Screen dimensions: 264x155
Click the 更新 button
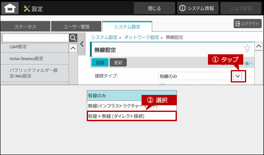point(118,63)
